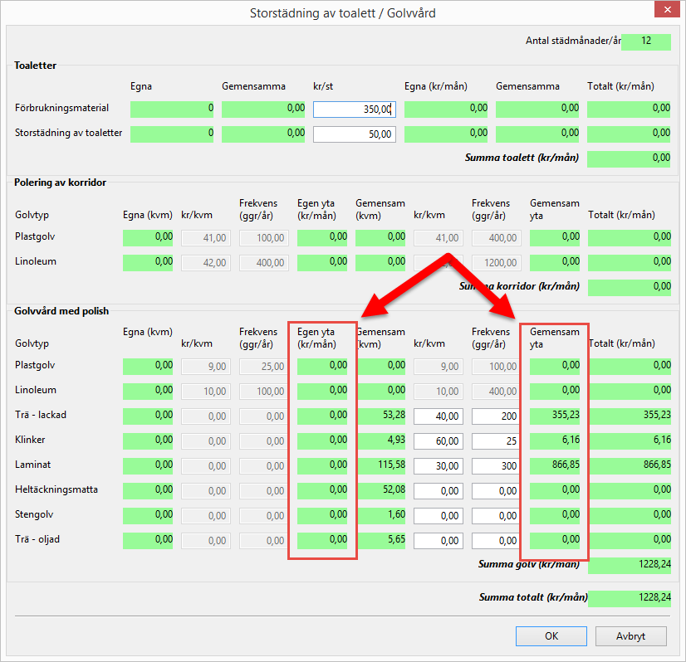
Task: Close the Storstädning av toalett dialog window
Action: click(x=667, y=12)
